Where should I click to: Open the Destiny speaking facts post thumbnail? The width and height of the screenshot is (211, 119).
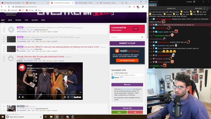click(11, 39)
